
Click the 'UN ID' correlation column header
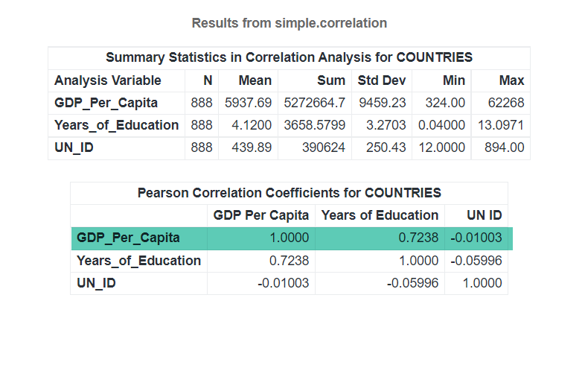tap(484, 215)
